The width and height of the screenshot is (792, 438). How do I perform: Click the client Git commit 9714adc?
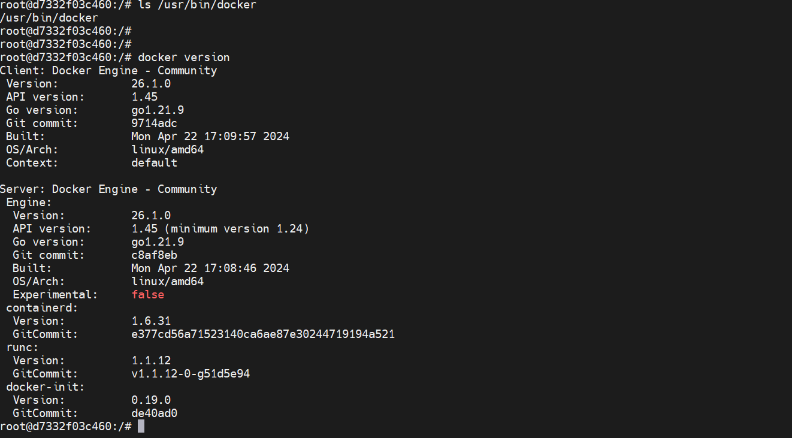point(154,123)
